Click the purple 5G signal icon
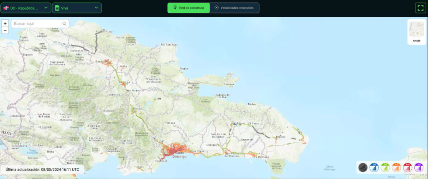Screen dimensions: 428x179 (x=418, y=168)
